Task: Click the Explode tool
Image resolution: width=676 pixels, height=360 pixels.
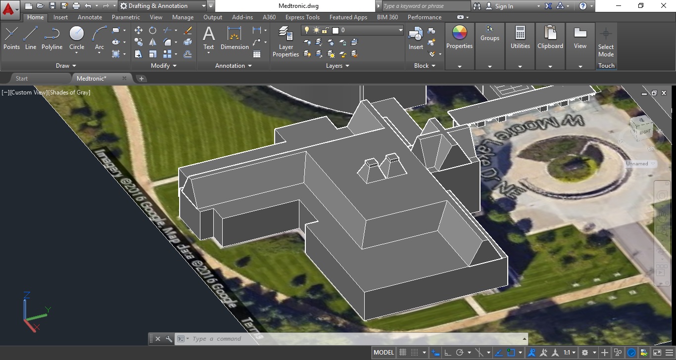Action: click(x=188, y=42)
